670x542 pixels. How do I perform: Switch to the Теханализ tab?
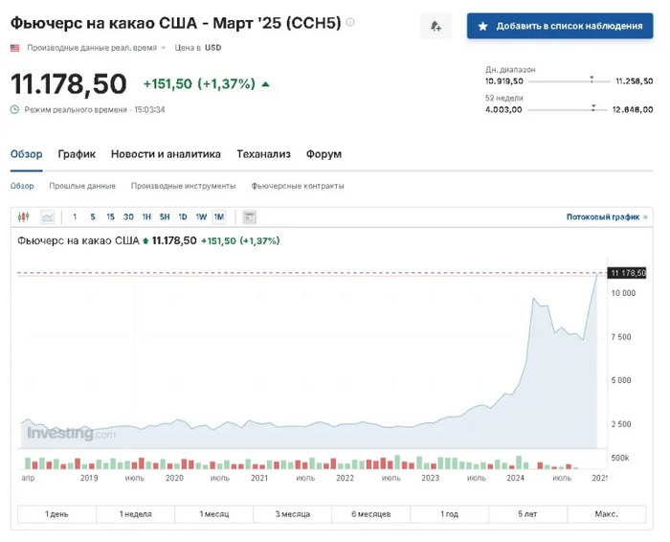coord(263,154)
